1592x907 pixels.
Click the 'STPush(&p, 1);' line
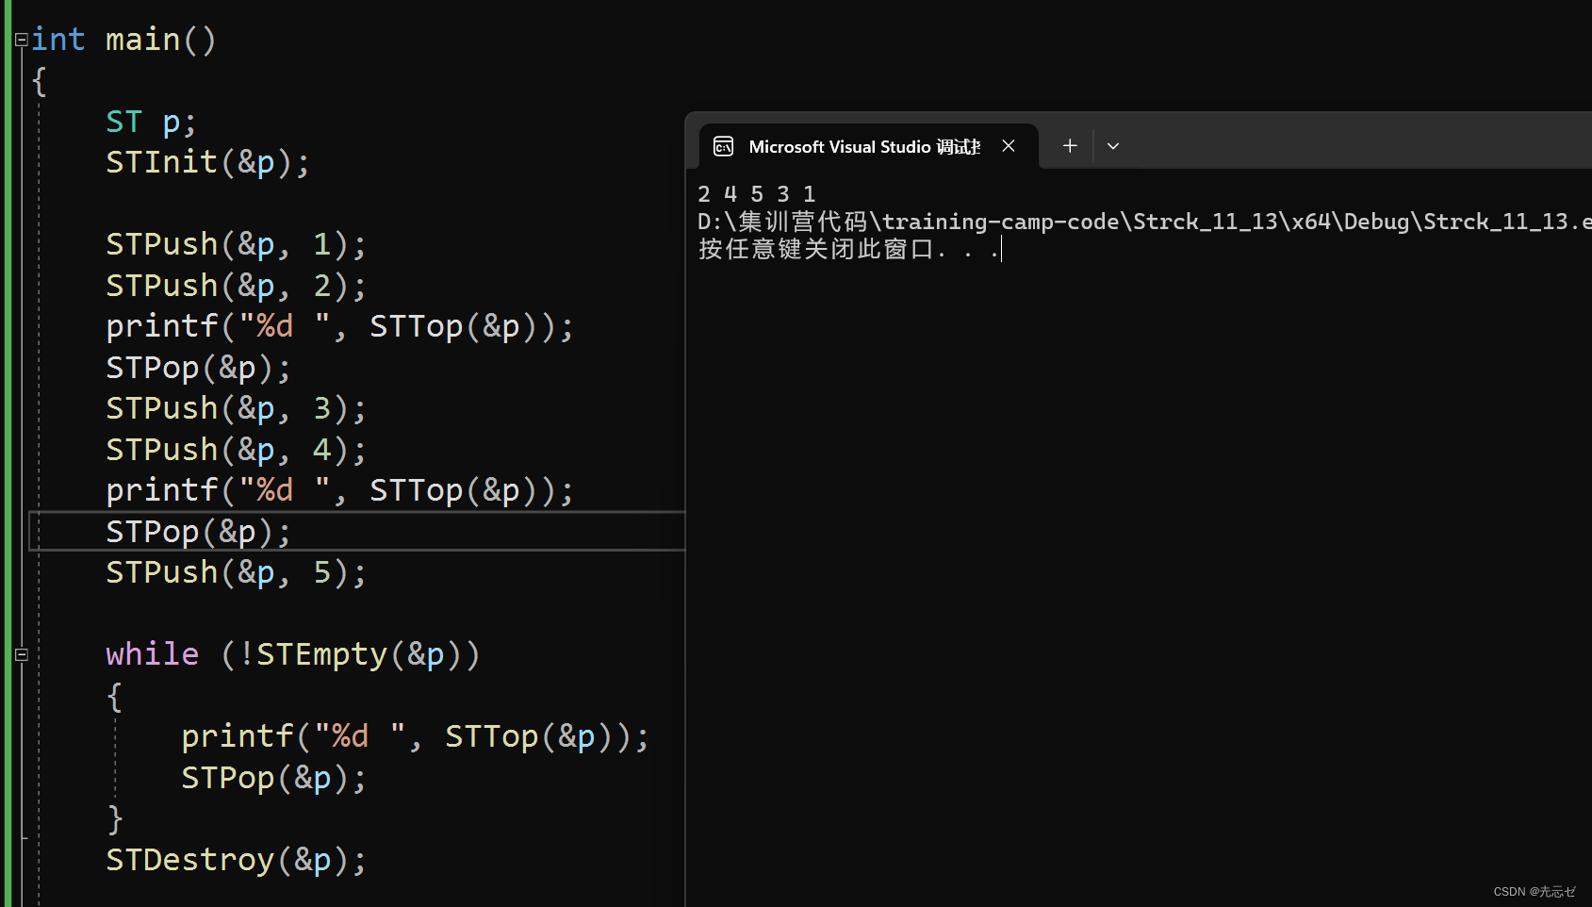(236, 244)
